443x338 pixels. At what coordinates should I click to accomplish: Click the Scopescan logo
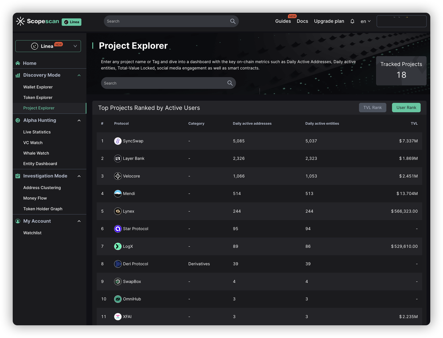click(38, 21)
